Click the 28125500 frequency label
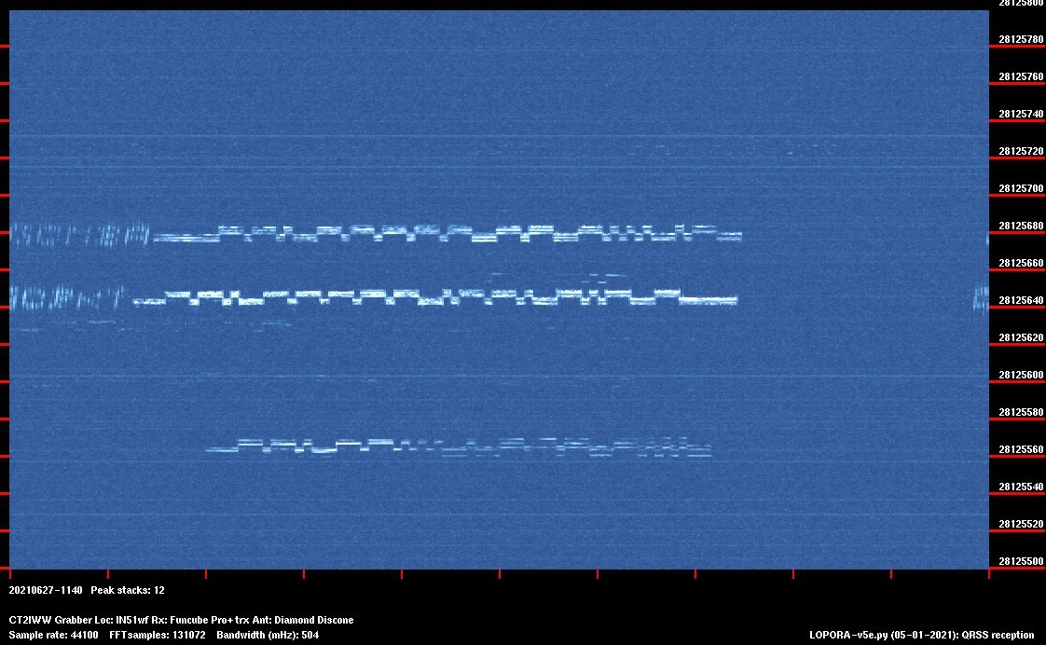 click(x=1021, y=562)
